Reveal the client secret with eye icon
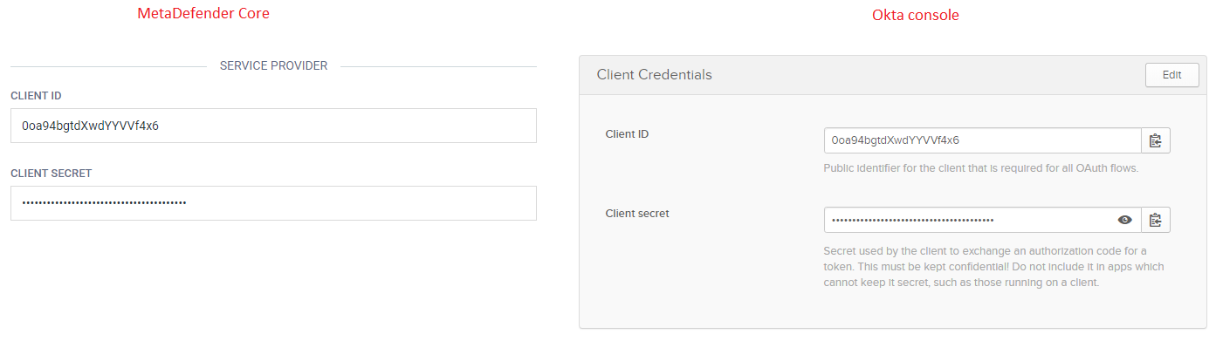The width and height of the screenshot is (1216, 341). 1125,220
